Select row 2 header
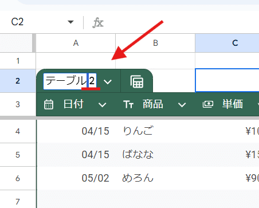Viewport: 259px width, 208px height. tap(18, 81)
